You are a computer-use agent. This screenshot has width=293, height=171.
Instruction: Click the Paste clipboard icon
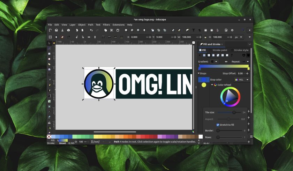click(118, 30)
